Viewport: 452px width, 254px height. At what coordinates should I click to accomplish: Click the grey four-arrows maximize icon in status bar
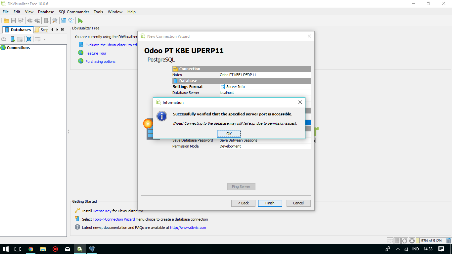(x=390, y=241)
